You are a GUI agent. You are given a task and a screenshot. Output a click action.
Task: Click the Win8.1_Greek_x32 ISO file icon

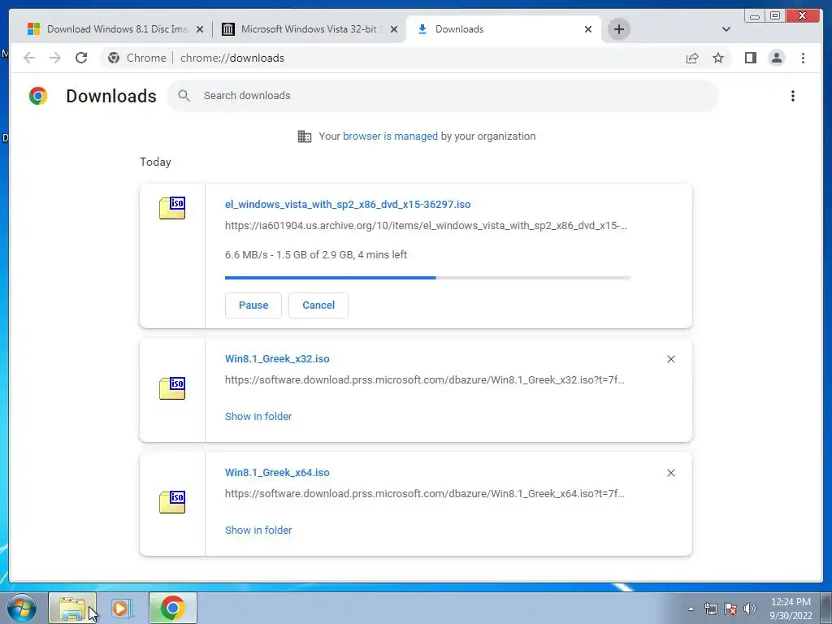pyautogui.click(x=172, y=388)
